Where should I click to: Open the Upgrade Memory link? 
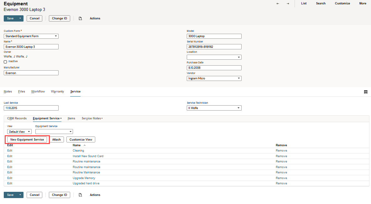pyautogui.click(x=84, y=178)
